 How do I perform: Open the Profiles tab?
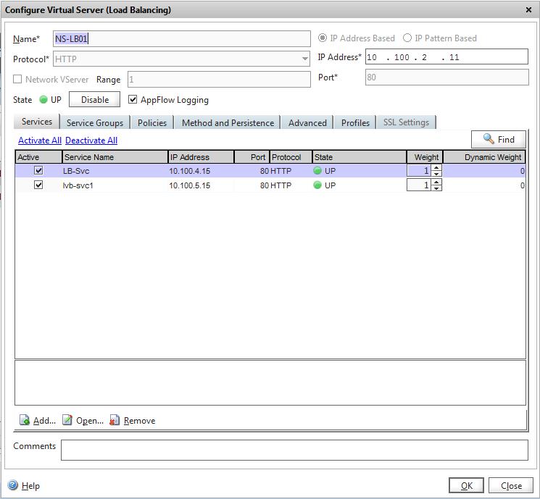click(355, 122)
